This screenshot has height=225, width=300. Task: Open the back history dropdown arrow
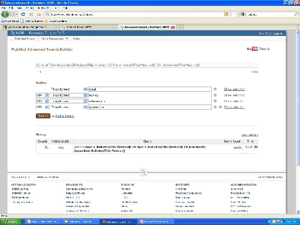17,14
